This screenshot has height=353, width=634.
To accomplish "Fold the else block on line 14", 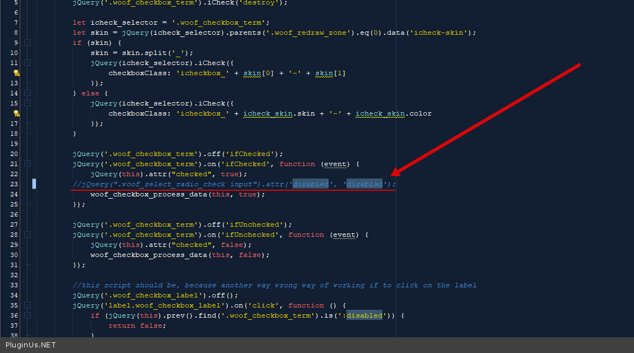I will coord(27,93).
